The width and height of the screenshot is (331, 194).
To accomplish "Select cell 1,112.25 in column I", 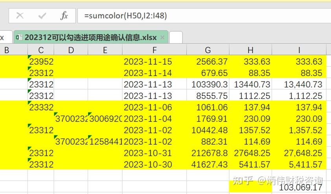I will coord(299,95).
